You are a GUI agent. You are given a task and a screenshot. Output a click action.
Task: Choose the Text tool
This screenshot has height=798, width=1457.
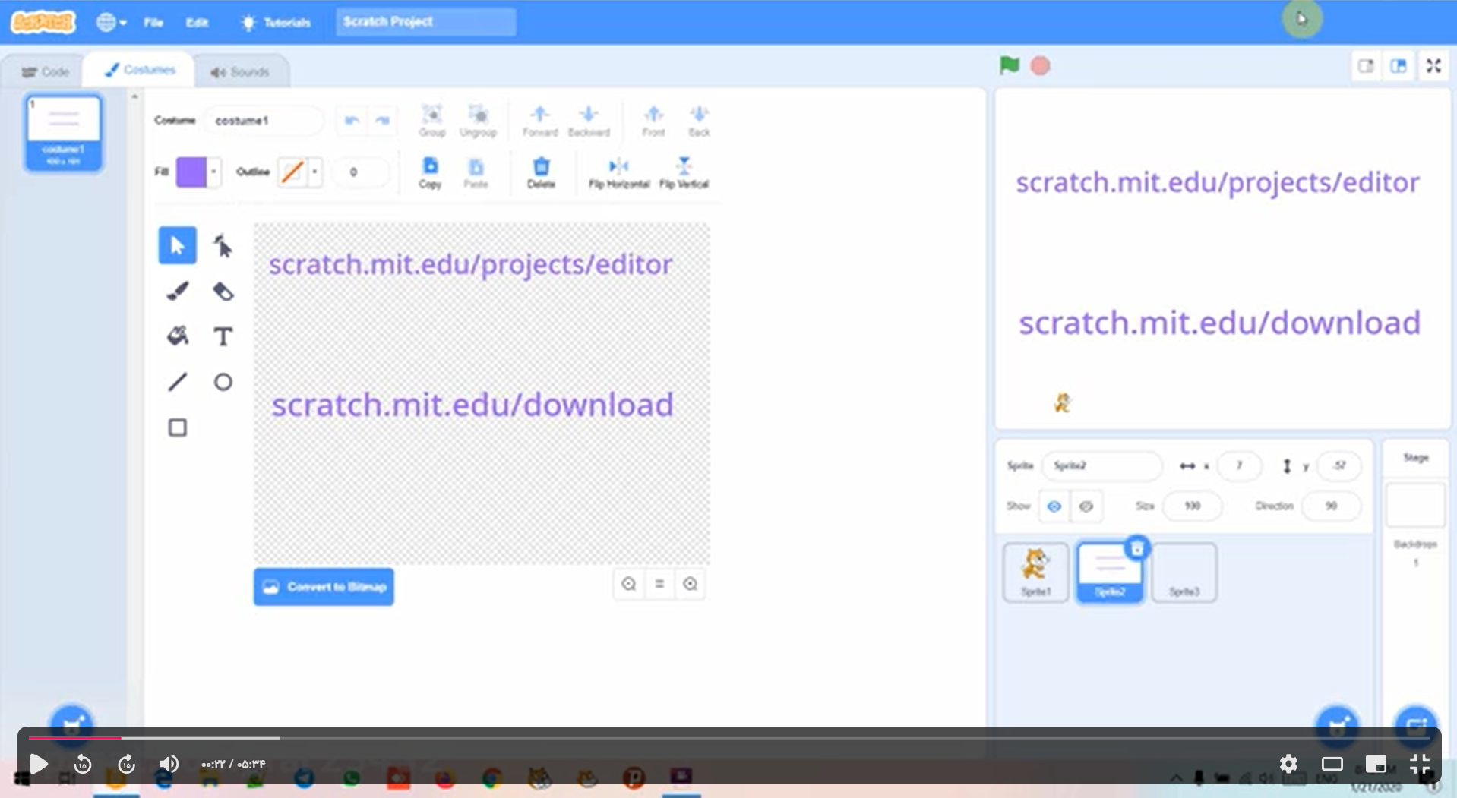pyautogui.click(x=223, y=336)
